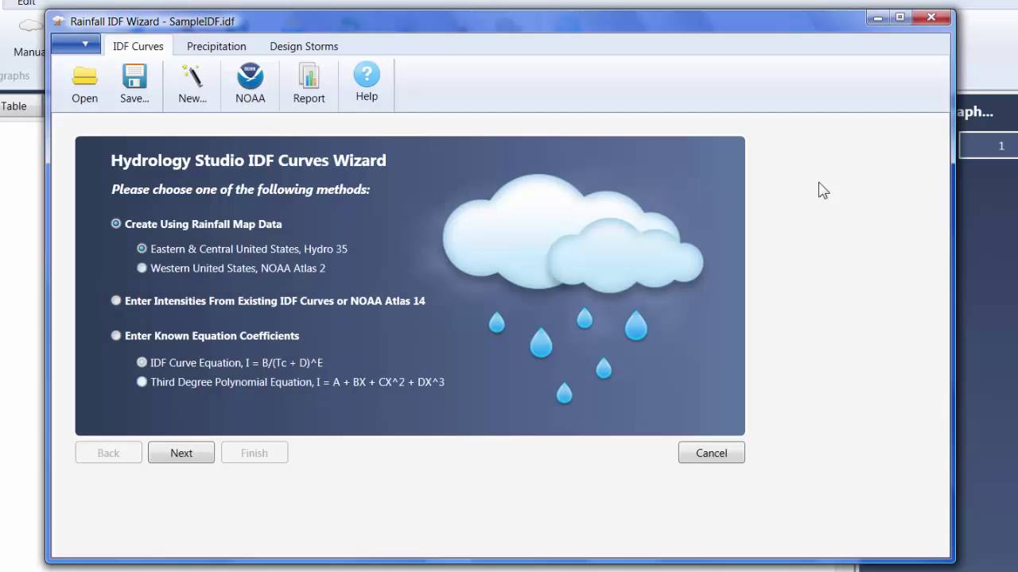Save the IDF file using the floppy disk icon
The height and width of the screenshot is (572, 1018).
[x=134, y=84]
